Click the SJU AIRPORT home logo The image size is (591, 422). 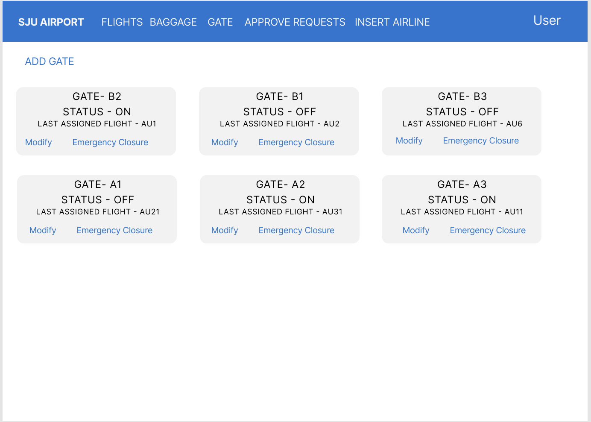(x=51, y=22)
